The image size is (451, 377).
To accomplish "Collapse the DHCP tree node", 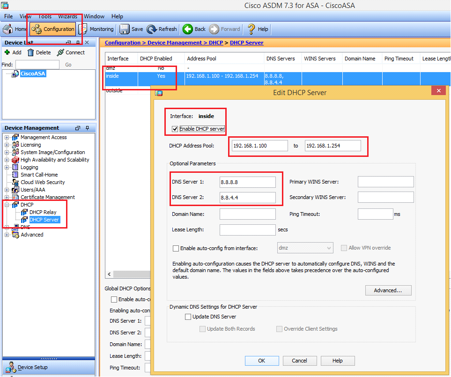I will [x=7, y=205].
